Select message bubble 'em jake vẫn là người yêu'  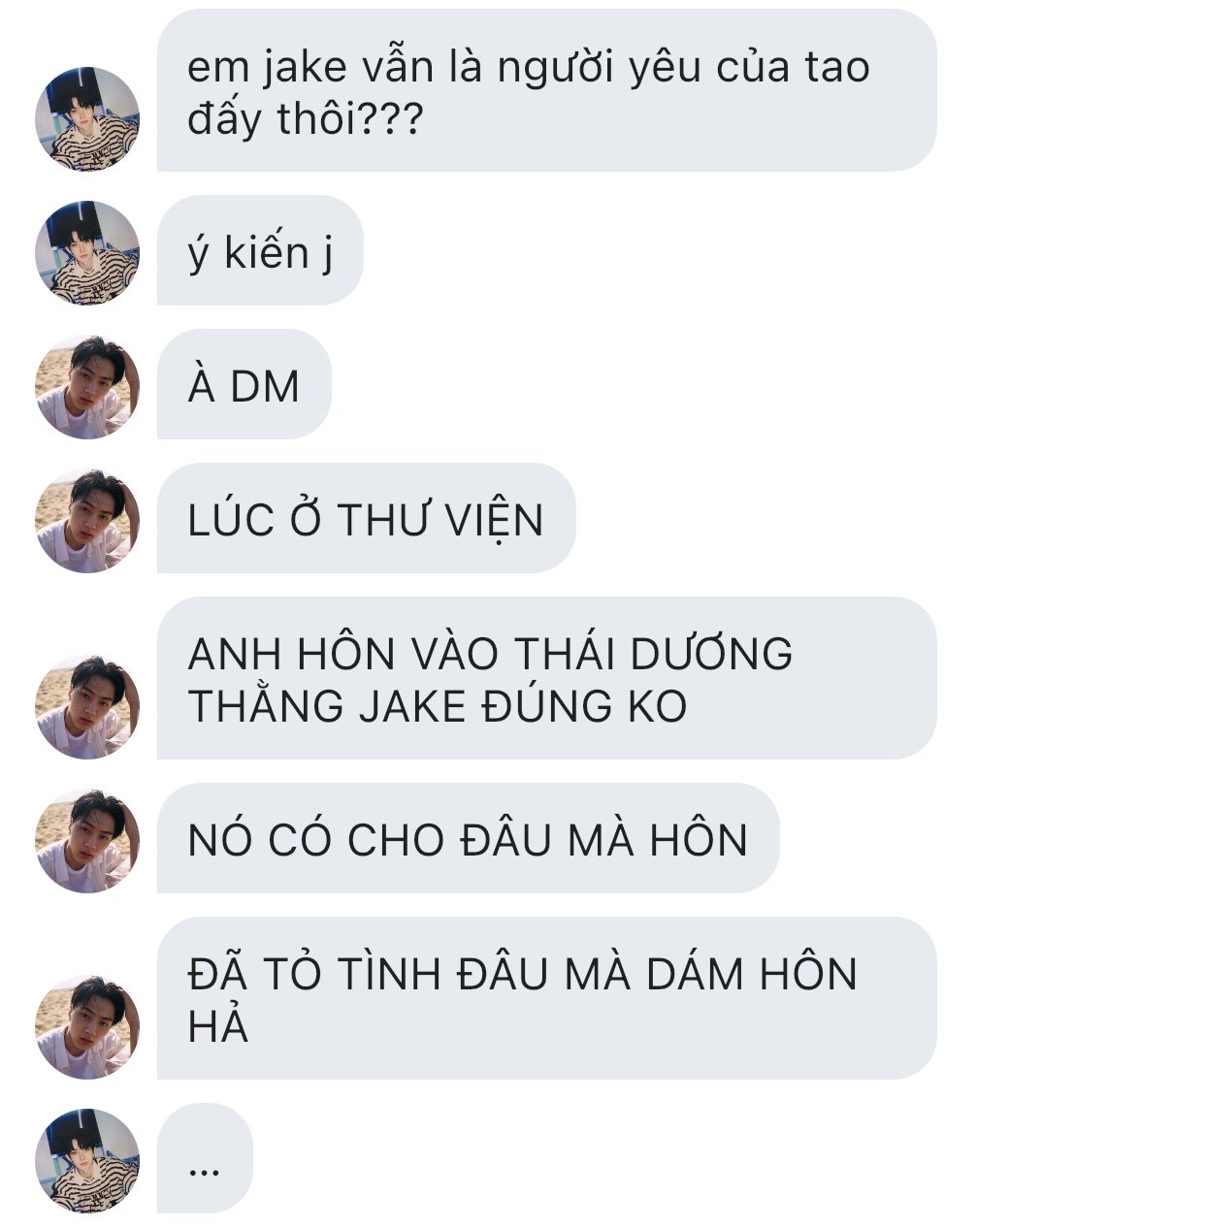[x=546, y=91]
